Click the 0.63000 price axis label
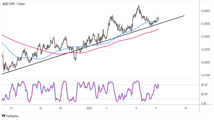Image resolution: width=214 pixels, height=120 pixels. click(x=205, y=37)
